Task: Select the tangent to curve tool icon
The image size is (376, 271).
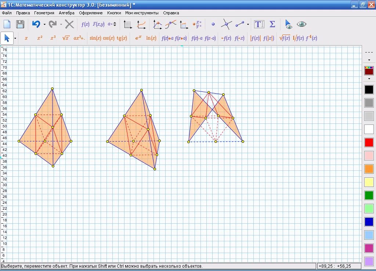Action: point(170,25)
